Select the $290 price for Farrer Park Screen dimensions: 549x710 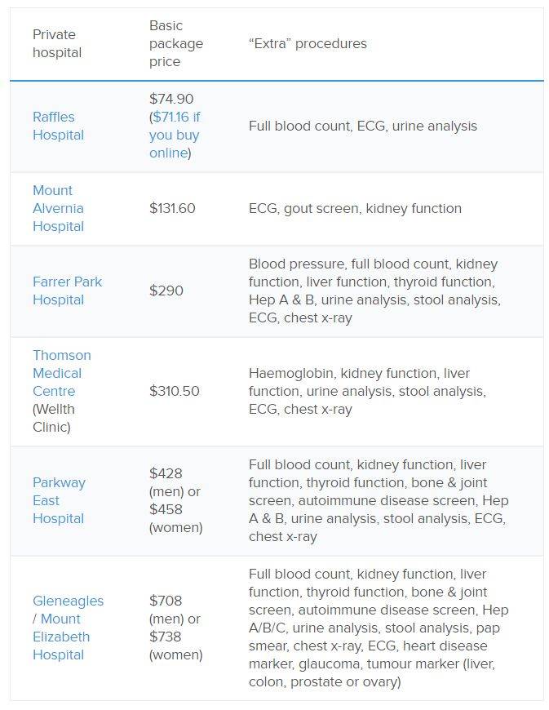166,291
